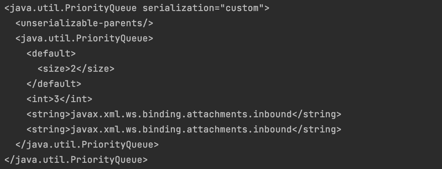Click the opening default tag

[x=51, y=53]
